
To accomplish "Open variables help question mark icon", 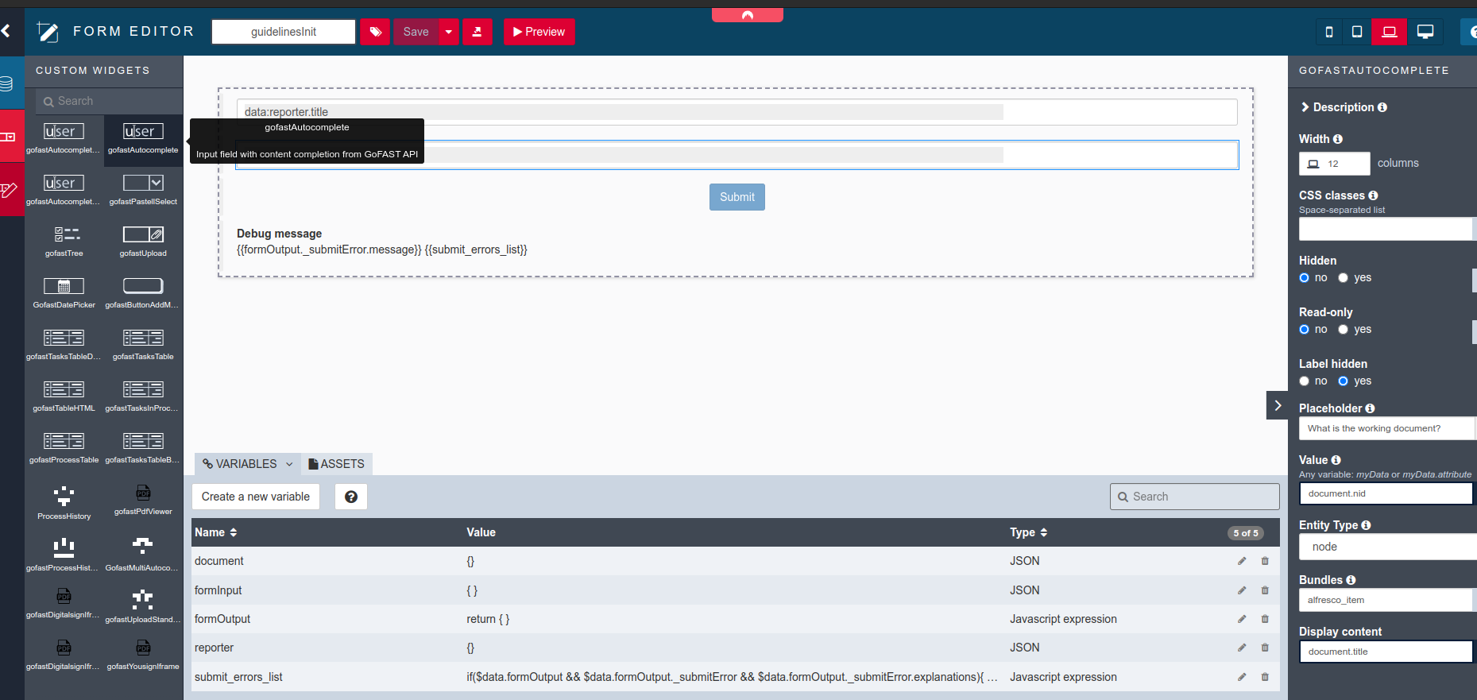I will pyautogui.click(x=351, y=497).
